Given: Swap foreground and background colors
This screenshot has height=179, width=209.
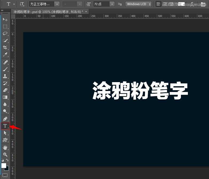Looking at the screenshot, I should 7,160.
